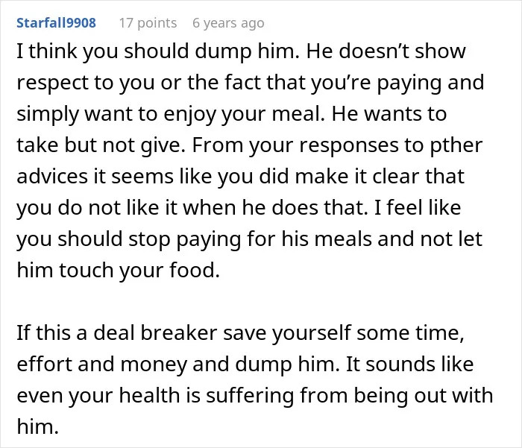Click the words 'deal breaker' in second paragraph

tap(155, 333)
